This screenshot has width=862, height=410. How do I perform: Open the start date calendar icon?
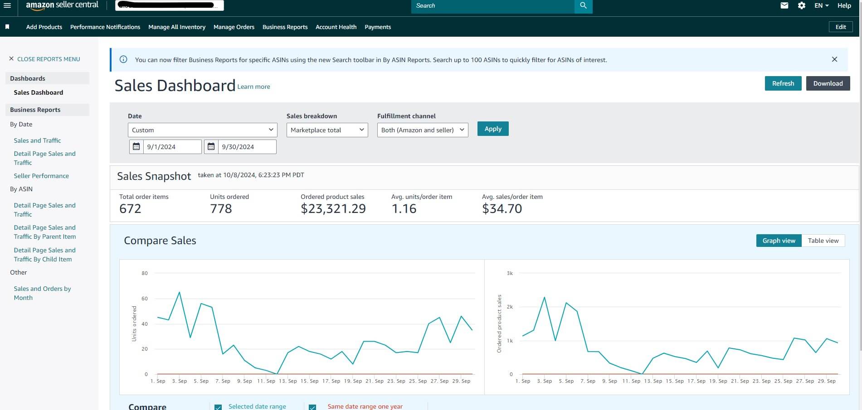tap(136, 147)
